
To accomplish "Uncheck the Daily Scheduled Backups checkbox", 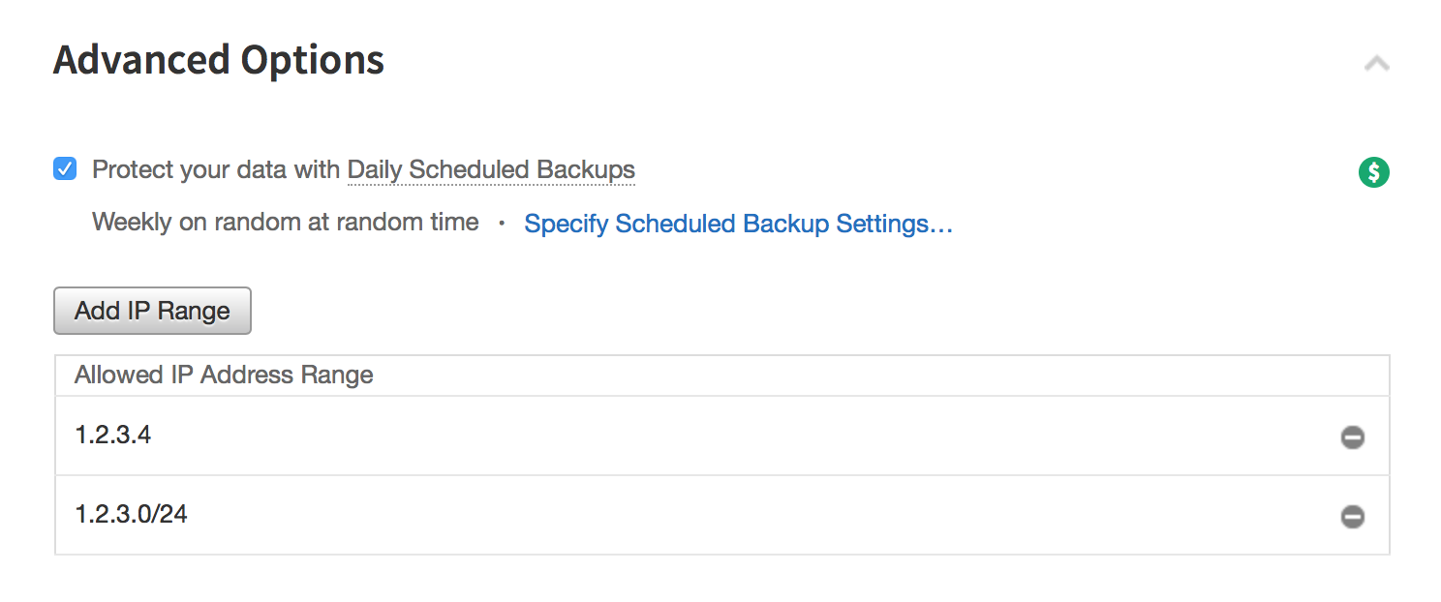I will click(x=65, y=169).
